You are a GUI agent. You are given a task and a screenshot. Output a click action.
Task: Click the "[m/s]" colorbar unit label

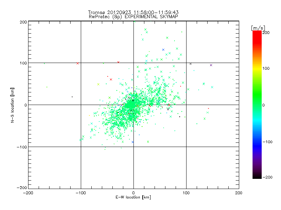[x=258, y=28]
